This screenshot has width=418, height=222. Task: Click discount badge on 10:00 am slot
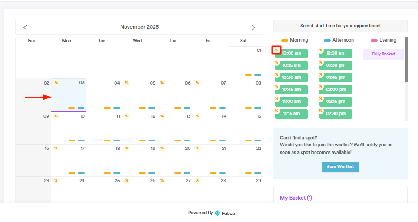click(276, 50)
